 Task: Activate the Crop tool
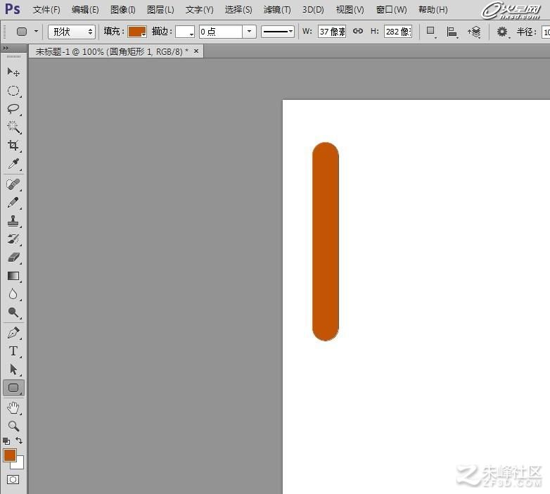[x=13, y=145]
